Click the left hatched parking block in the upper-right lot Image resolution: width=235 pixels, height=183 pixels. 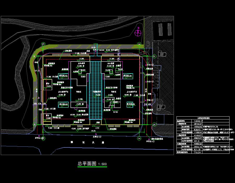161,30
